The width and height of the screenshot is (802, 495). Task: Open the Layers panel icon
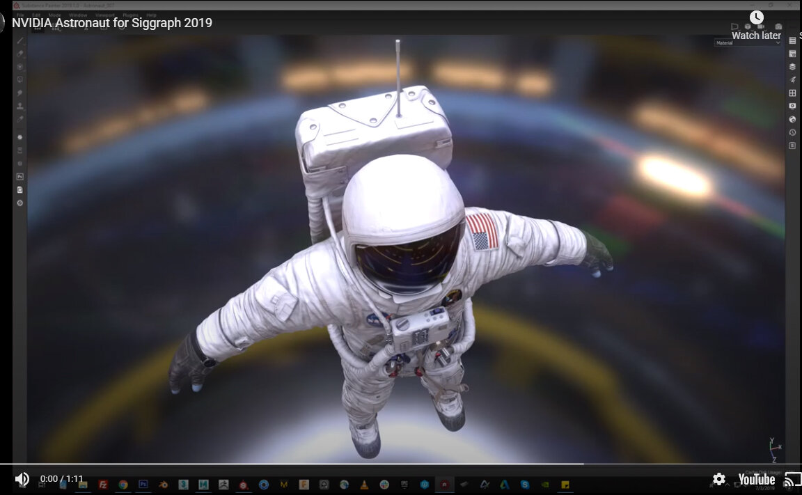point(792,66)
